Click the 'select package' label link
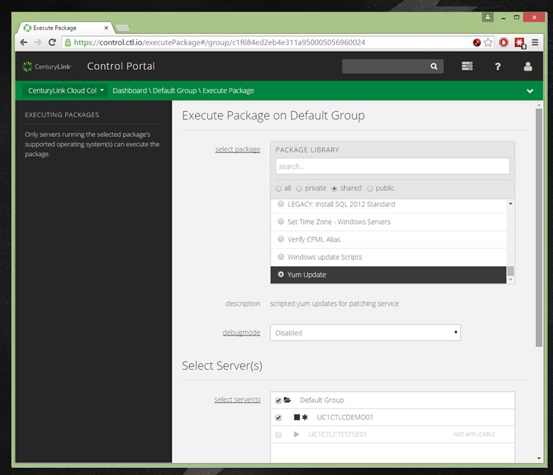 [x=238, y=149]
